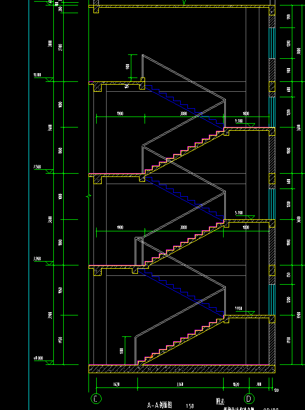Screen dimensions: 305x410
Task: Click the 1620 bottom dimension text
Action: [117, 384]
